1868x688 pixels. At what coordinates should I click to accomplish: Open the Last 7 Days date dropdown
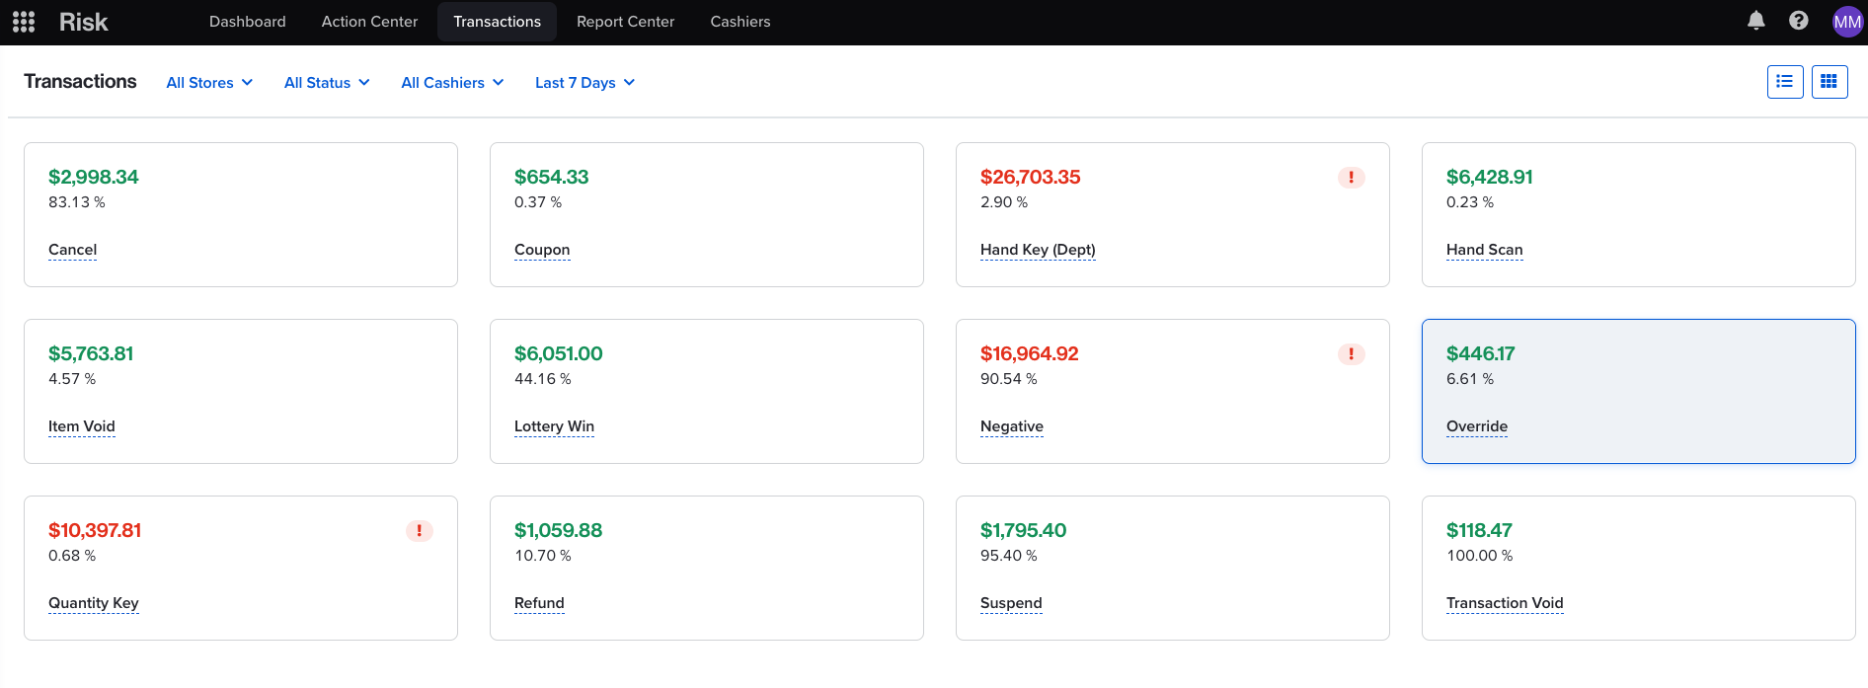point(584,83)
